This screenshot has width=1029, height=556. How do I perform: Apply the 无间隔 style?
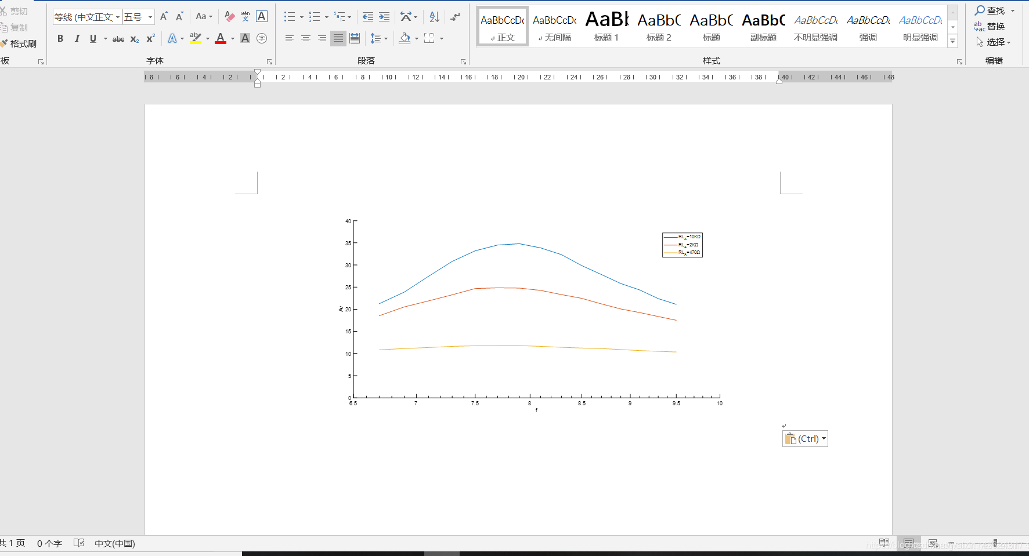point(555,27)
